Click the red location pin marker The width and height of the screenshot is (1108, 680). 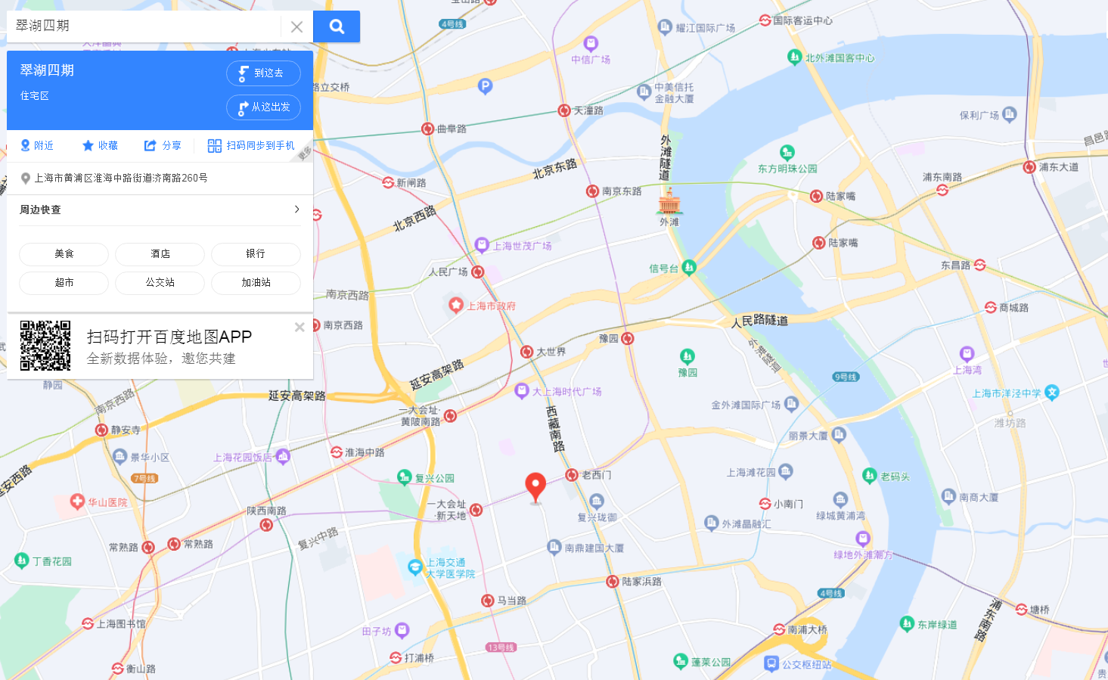pos(535,487)
